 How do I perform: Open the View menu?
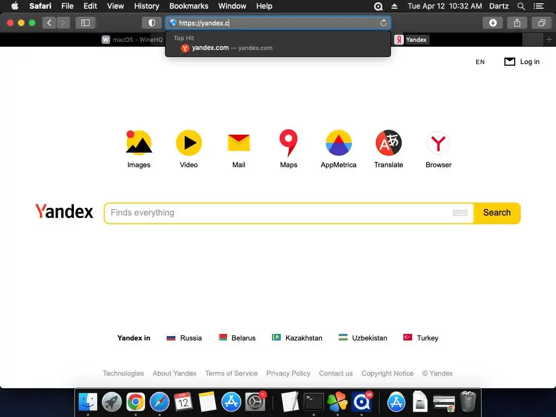point(115,6)
